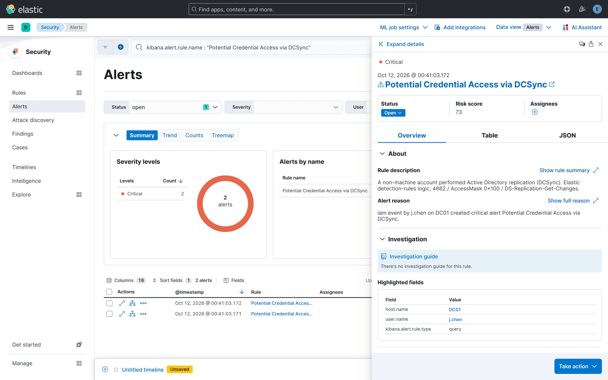
Task: Analyze event for the 00:41:03.171 alert row
Action: 132,314
